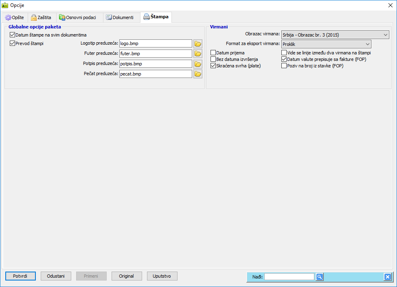This screenshot has width=397, height=287.
Task: Click into the Nađi search field
Action: [289, 277]
